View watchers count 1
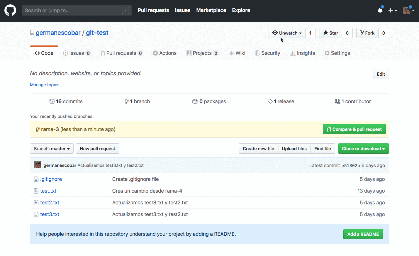Image resolution: width=419 pixels, height=256 pixels. tap(310, 33)
